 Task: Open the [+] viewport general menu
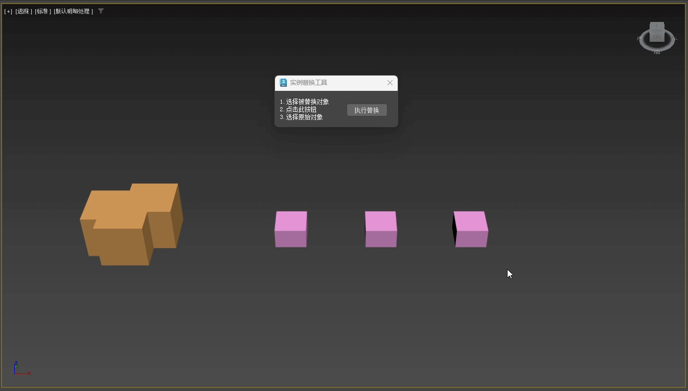(8, 11)
